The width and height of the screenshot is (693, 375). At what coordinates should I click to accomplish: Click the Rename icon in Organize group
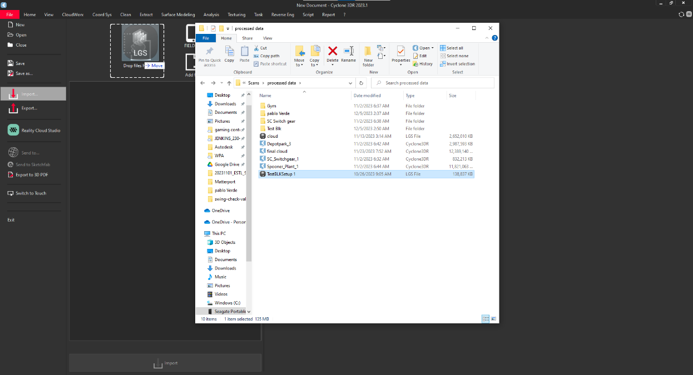pos(348,51)
